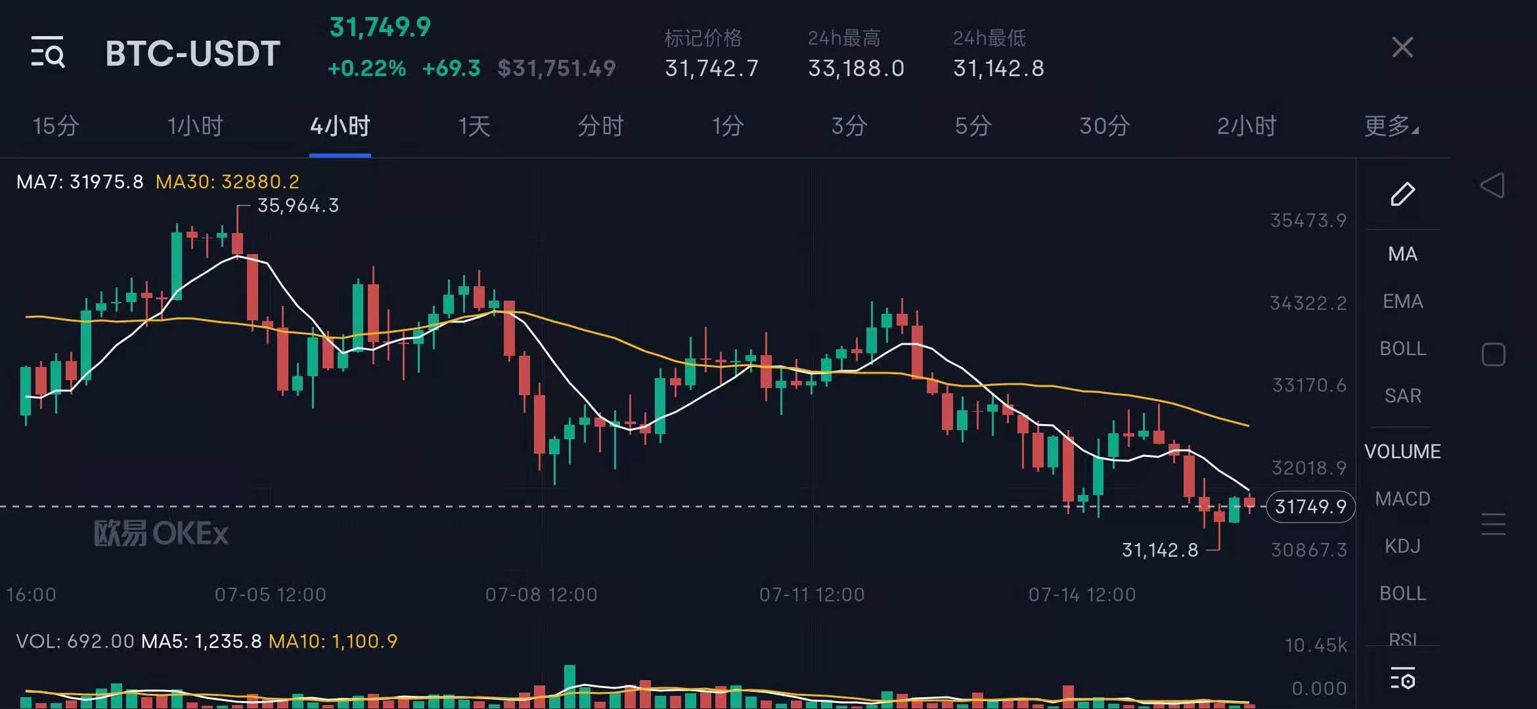This screenshot has height=709, width=1537.
Task: Toggle the EMA main indicator
Action: coord(1402,301)
